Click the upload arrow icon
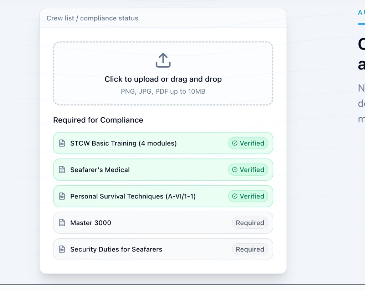 [163, 60]
